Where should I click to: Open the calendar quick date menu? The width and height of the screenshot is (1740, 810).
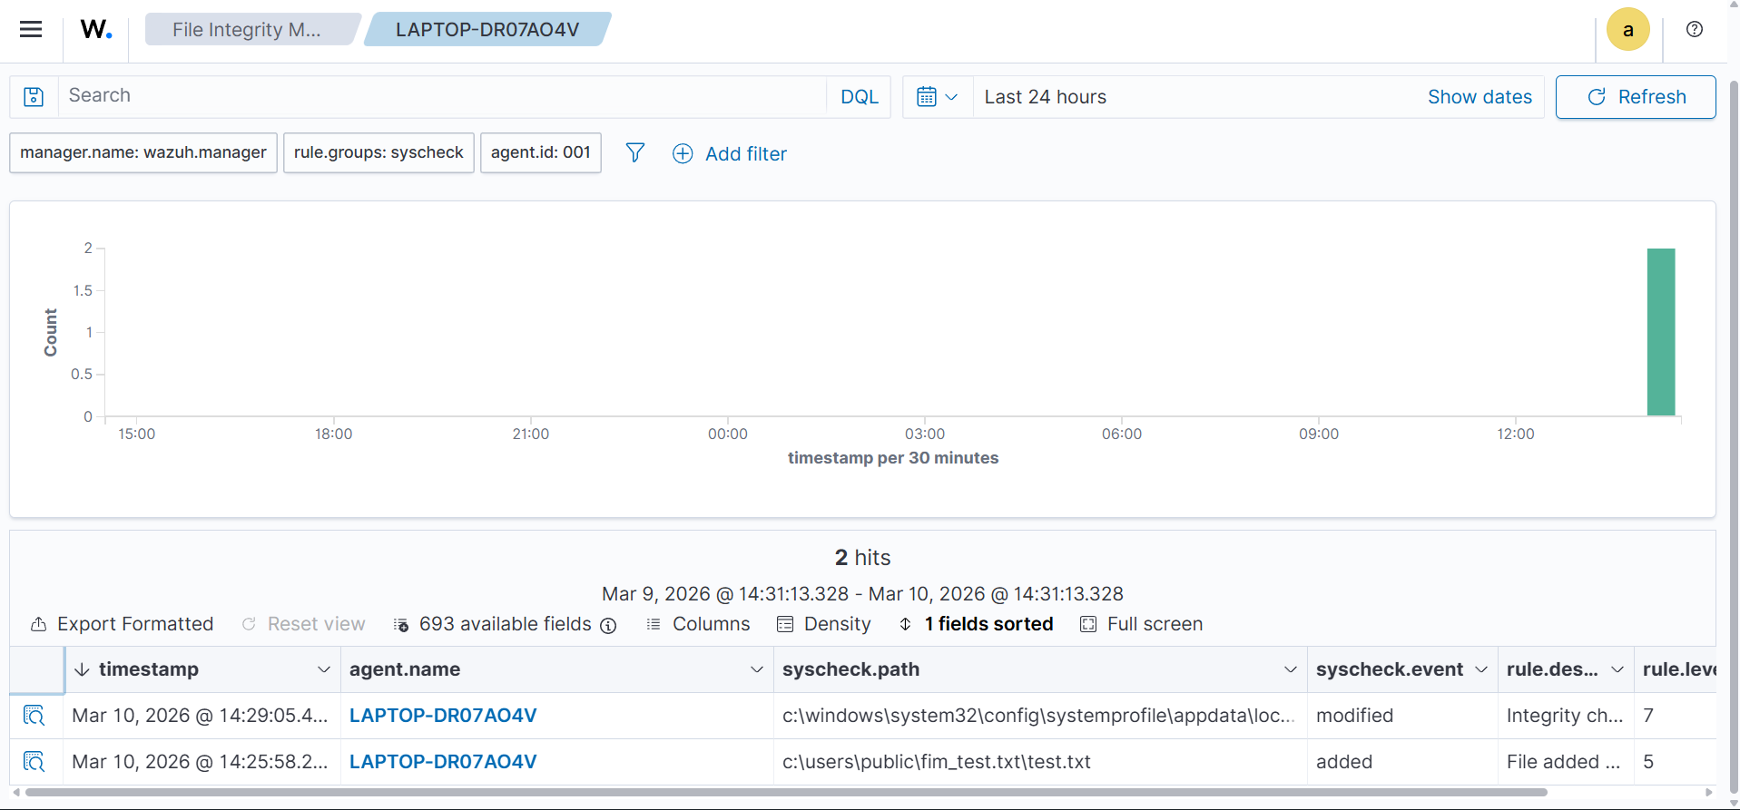(937, 97)
